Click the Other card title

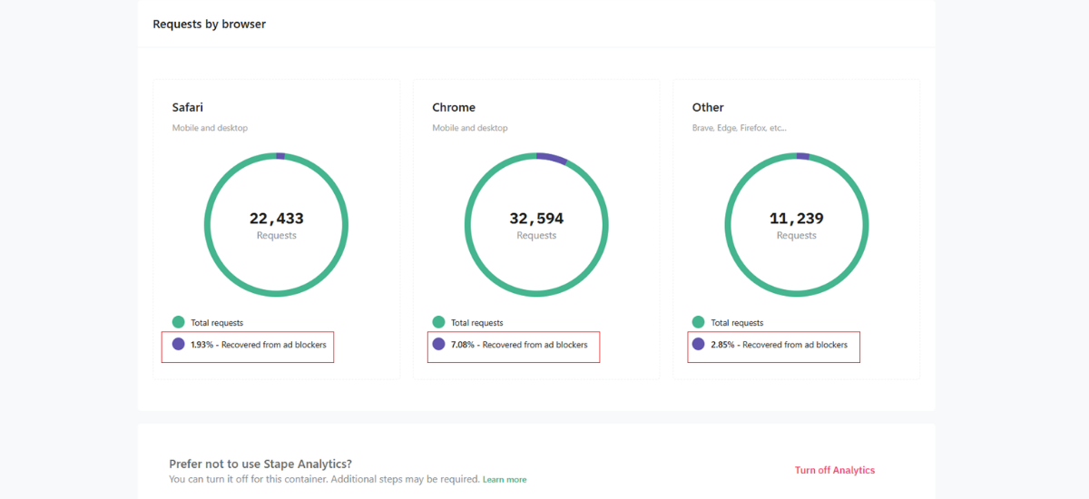pyautogui.click(x=708, y=107)
